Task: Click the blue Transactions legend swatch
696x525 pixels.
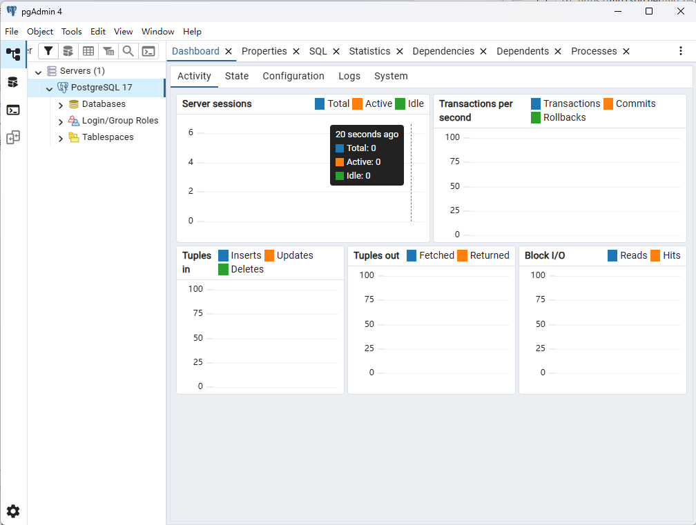Action: [536, 103]
